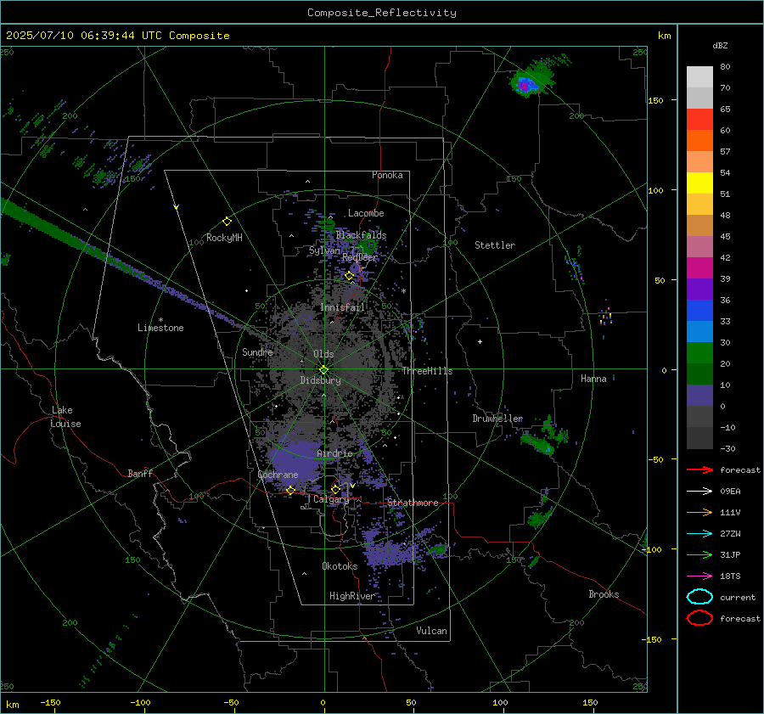Click the Airdrie city label
Viewport: 764px width, 714px height.
(x=334, y=453)
